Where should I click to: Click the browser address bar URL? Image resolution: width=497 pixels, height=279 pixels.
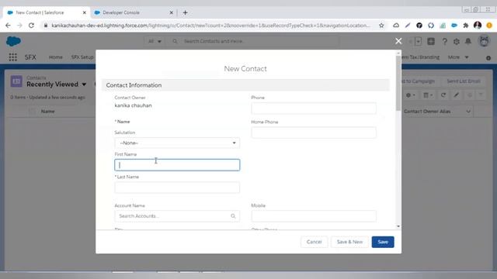pos(210,26)
